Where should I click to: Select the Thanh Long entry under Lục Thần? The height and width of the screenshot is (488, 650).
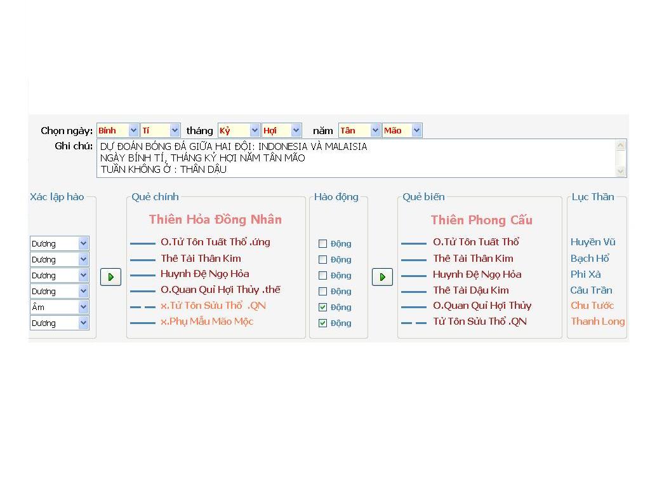pyautogui.click(x=597, y=321)
